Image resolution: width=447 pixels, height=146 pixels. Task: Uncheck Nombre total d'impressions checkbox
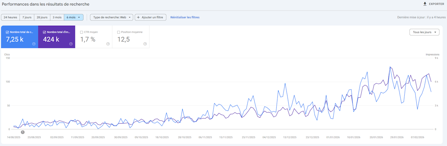point(45,32)
